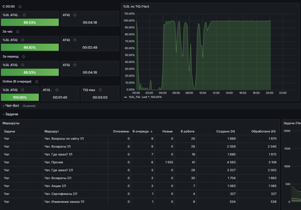This screenshot has width=301, height=210.
Task: Click info icon next to 'С 00:00'
Action: [x=20, y=7]
